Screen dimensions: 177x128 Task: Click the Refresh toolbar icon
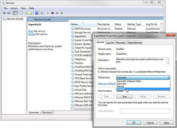click(x=26, y=13)
